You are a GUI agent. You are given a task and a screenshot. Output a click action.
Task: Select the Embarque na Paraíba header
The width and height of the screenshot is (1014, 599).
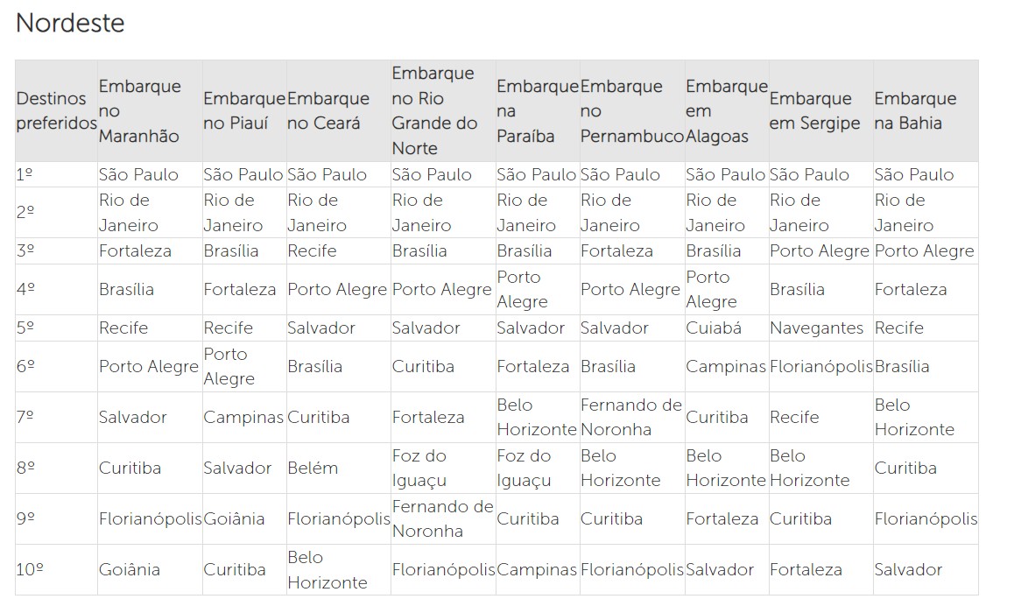pos(538,110)
